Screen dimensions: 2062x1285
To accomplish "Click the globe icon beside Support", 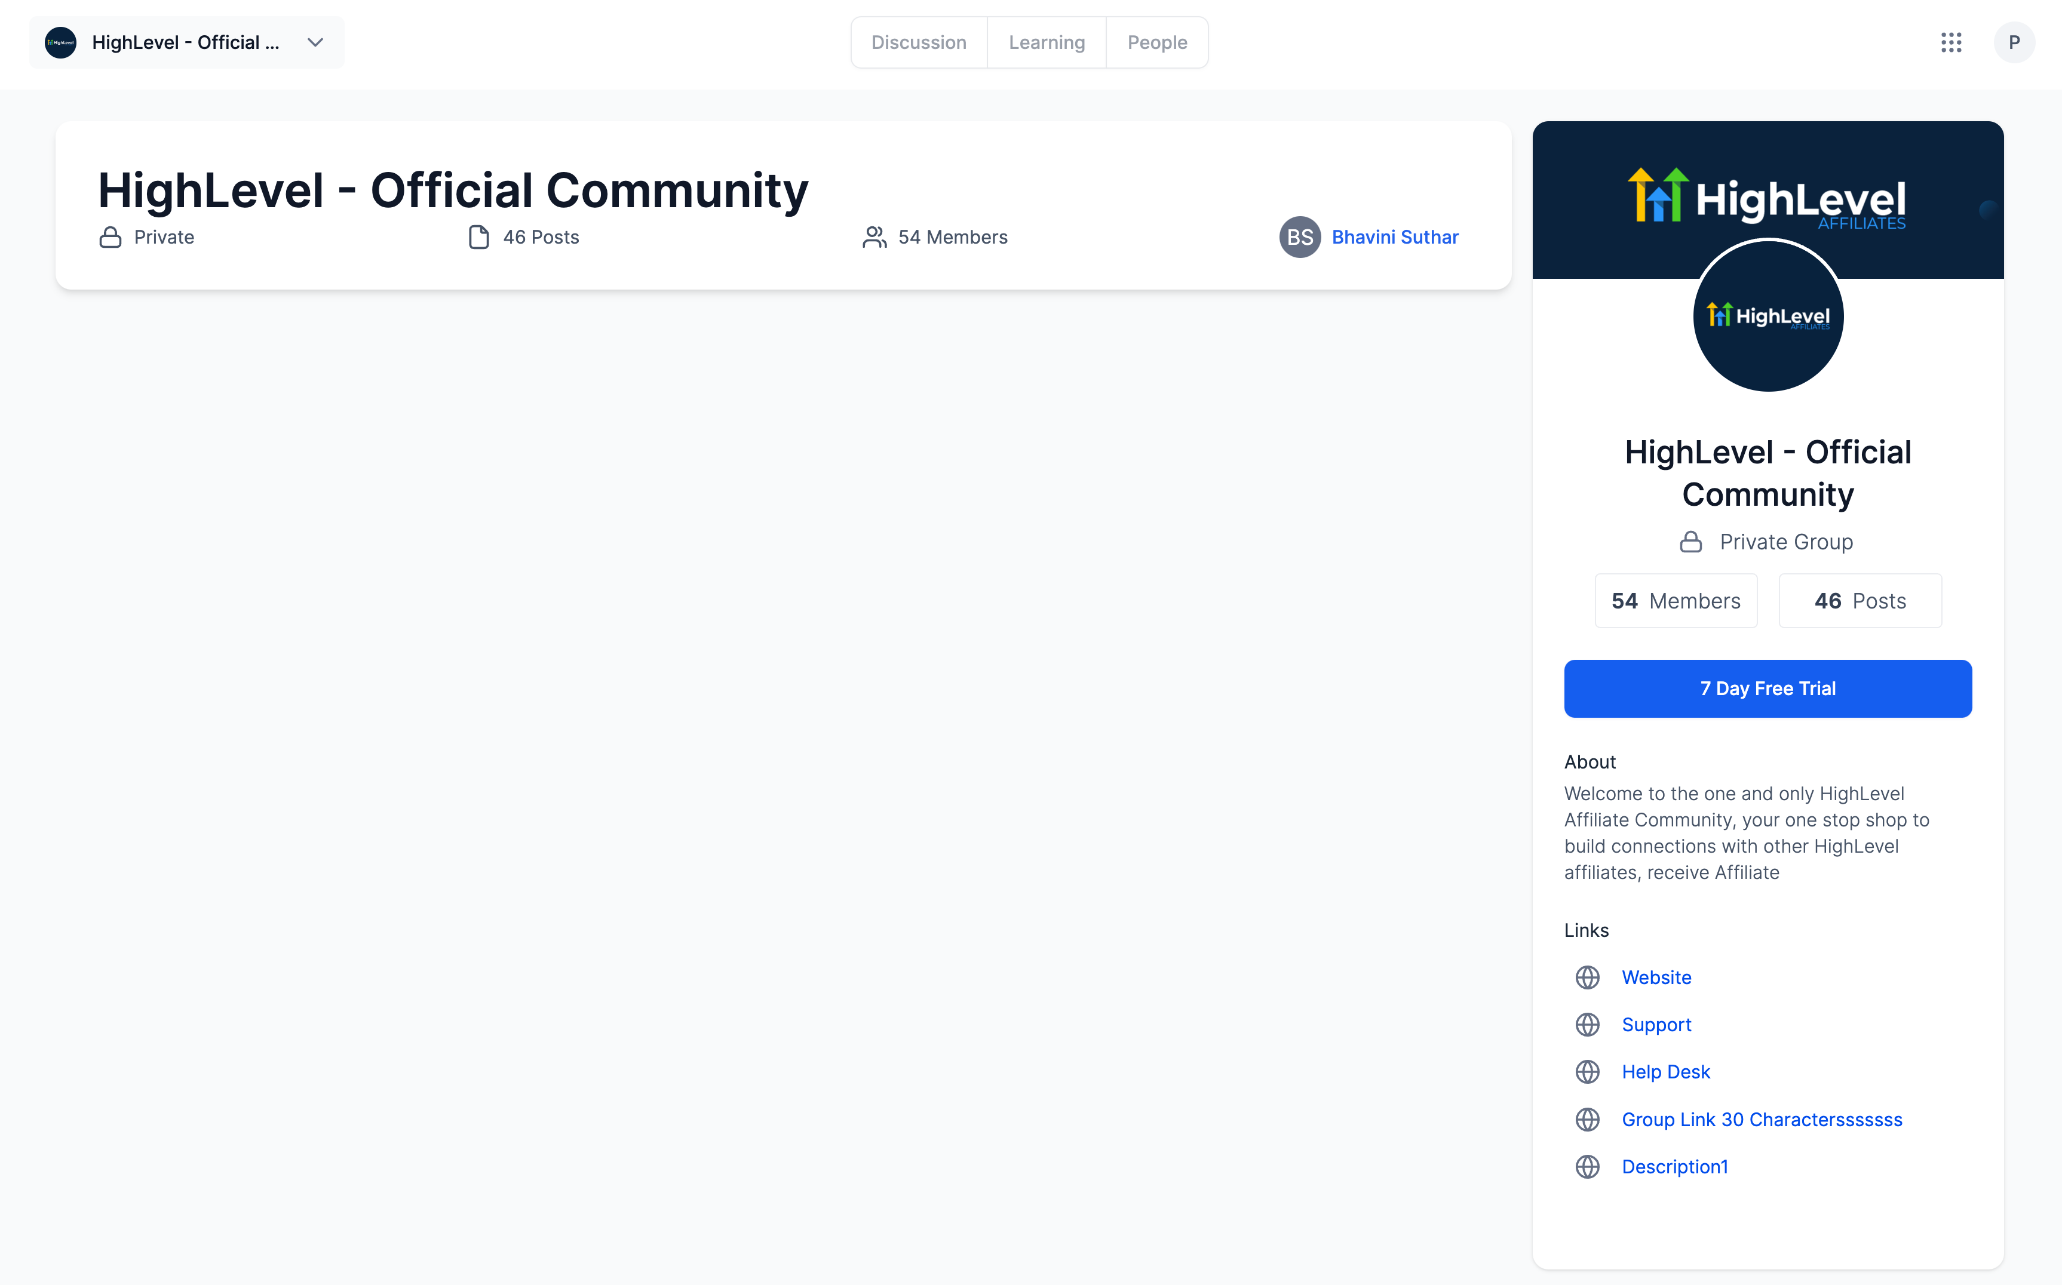I will point(1587,1025).
